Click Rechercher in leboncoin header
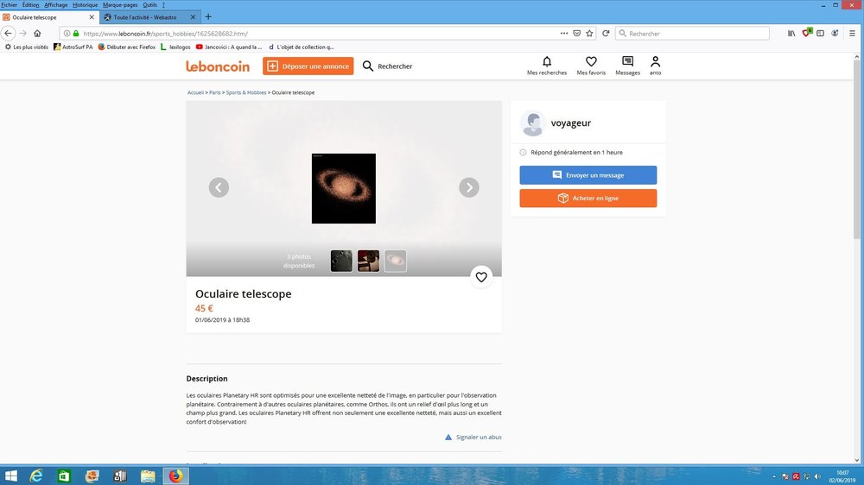Image resolution: width=864 pixels, height=485 pixels. pos(387,66)
